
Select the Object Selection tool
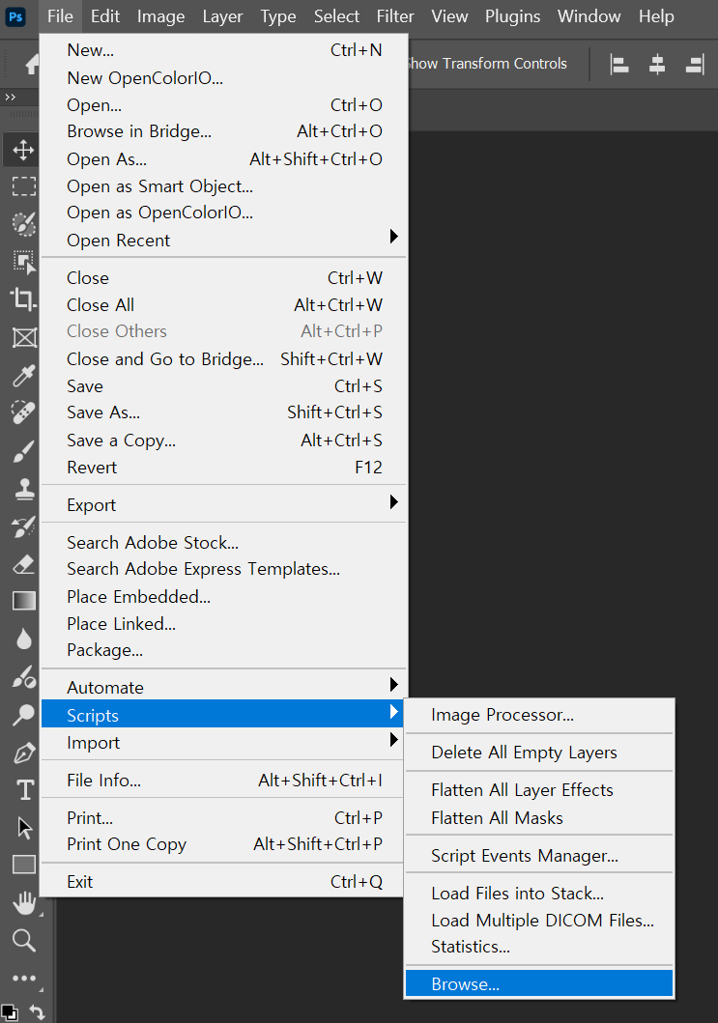(x=23, y=262)
